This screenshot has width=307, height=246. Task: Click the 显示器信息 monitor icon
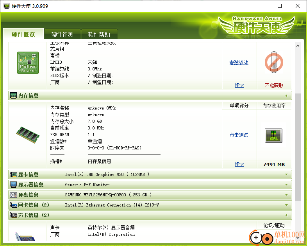coord(13,185)
